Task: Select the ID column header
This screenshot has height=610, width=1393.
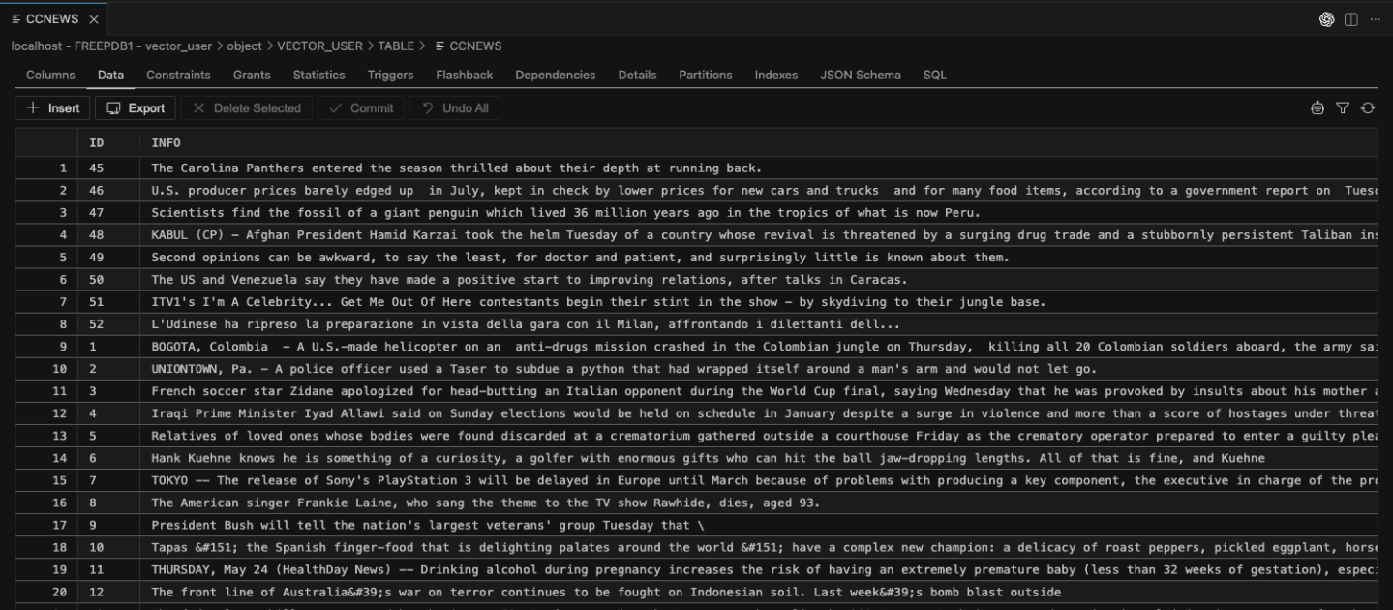Action: pos(95,142)
